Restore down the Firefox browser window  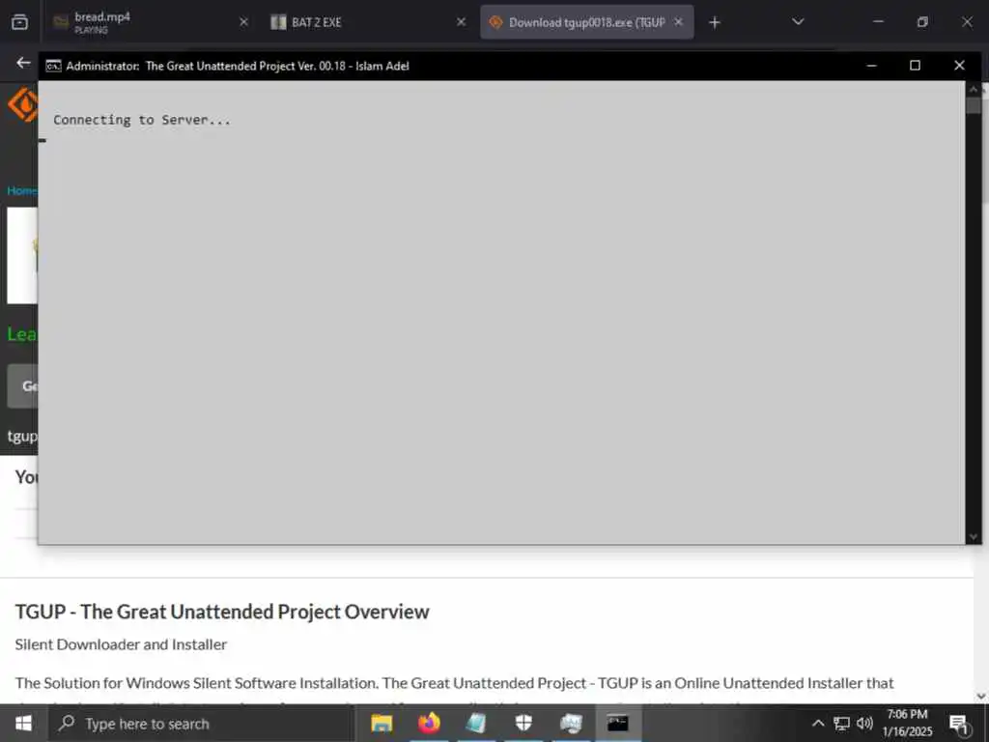922,22
